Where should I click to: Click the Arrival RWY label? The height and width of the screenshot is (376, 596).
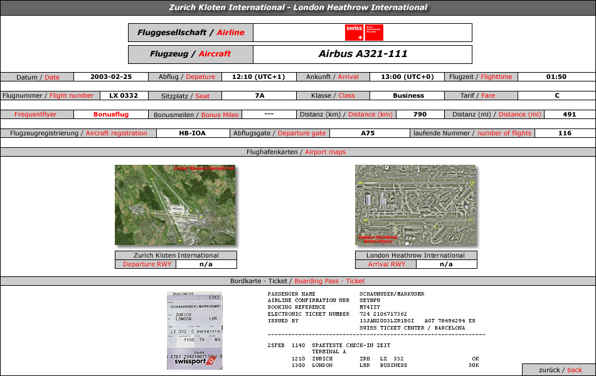tap(386, 264)
